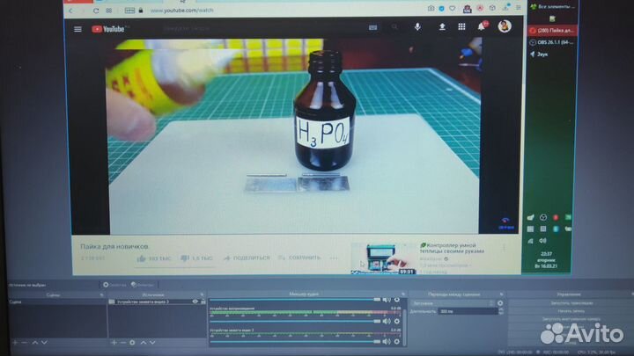Image resolution: width=634 pixels, height=356 pixels.
Task: Click ПОДЕЛИТЬСЯ share button
Action: 247,258
